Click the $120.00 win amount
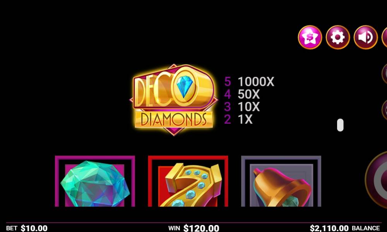Image resolution: width=387 pixels, height=232 pixels. pos(201,228)
